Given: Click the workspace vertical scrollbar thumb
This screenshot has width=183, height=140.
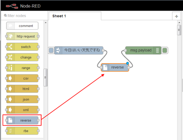Looking at the screenshot, I should [179, 30].
